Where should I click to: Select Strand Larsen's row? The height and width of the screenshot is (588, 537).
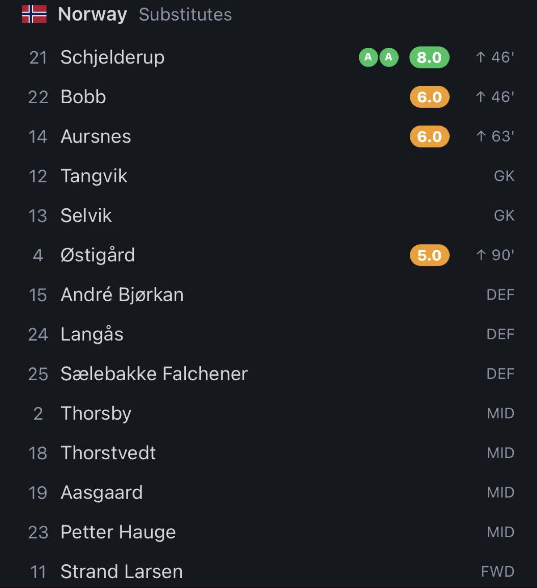(x=268, y=571)
